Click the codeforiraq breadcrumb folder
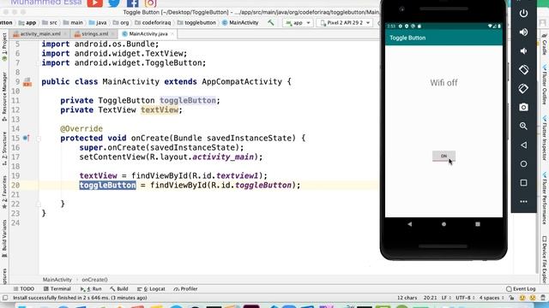549x308 pixels. (x=153, y=23)
